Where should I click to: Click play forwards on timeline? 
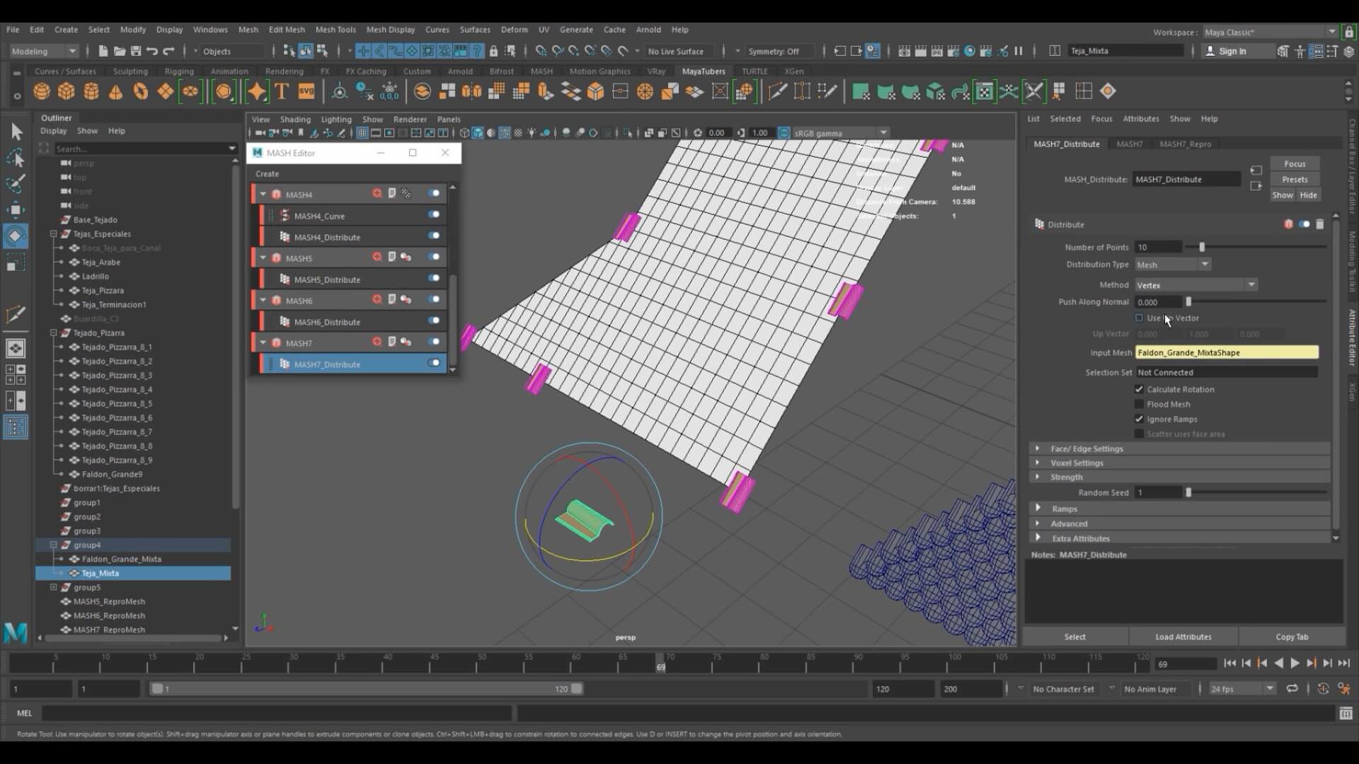tap(1295, 664)
